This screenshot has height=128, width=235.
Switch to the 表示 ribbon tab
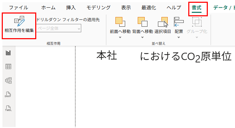[x=126, y=8]
